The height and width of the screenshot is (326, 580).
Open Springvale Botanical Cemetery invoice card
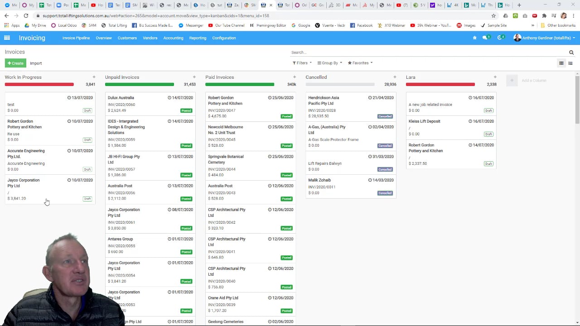251,166
